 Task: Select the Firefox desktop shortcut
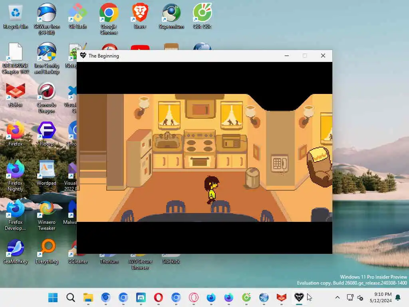[16, 134]
